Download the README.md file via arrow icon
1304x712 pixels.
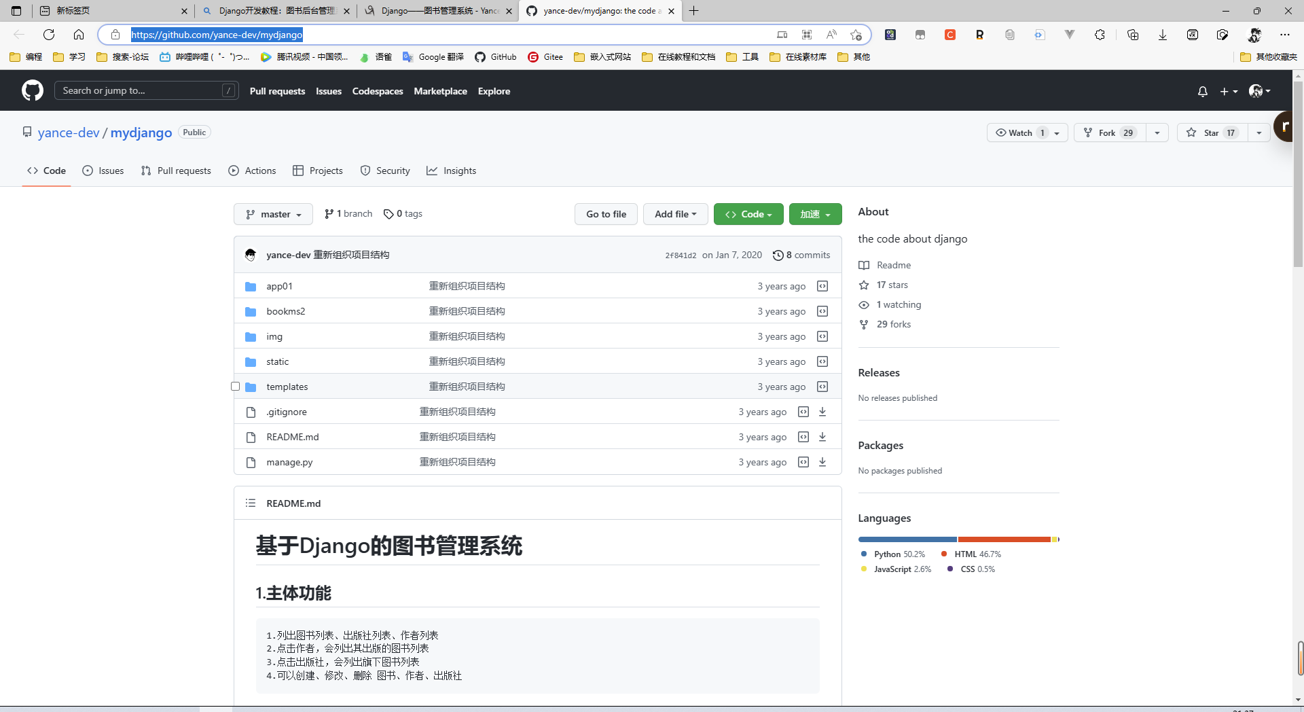click(x=822, y=437)
